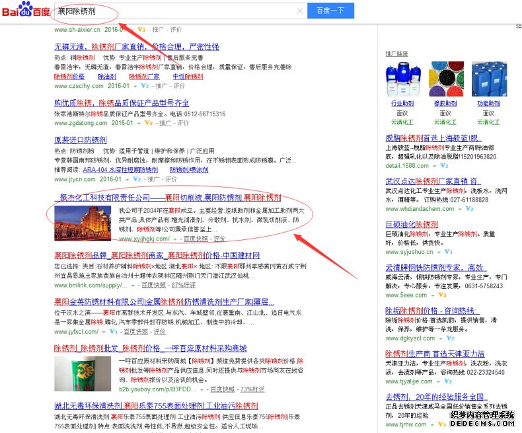Click the Baidu logo
Image resolution: width=522 pixels, height=433 pixels.
pos(26,9)
